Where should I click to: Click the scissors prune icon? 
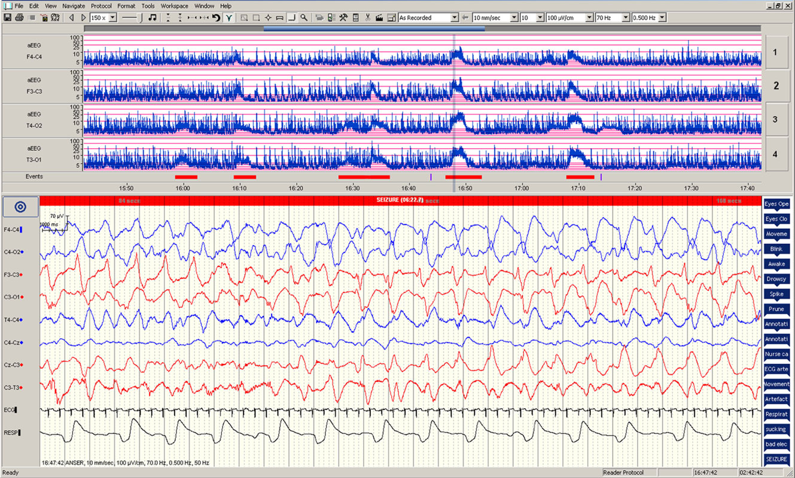(x=367, y=18)
